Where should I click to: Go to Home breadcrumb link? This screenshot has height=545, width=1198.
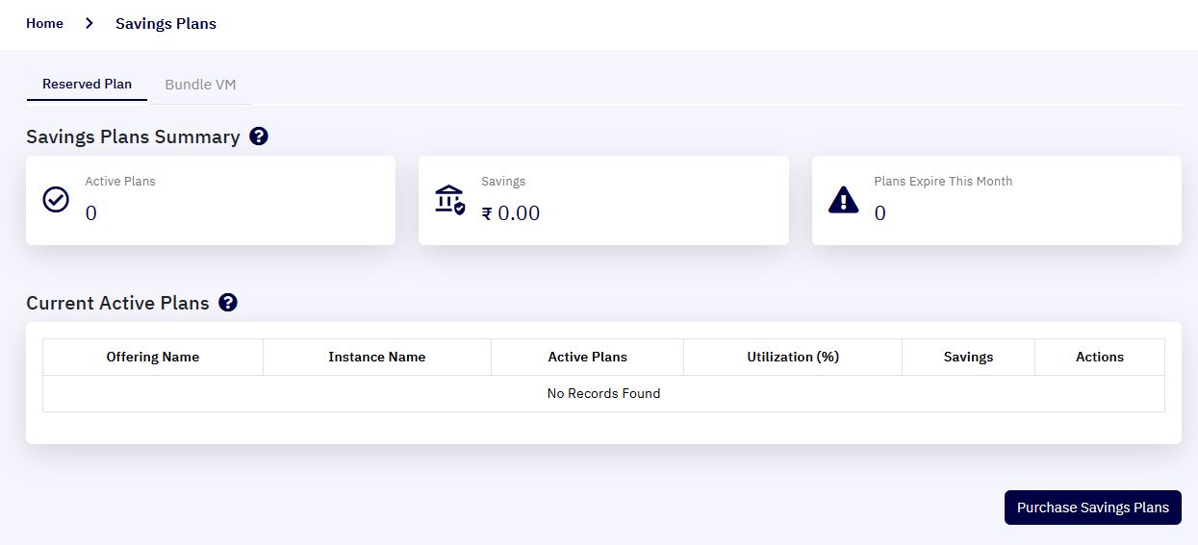coord(44,23)
